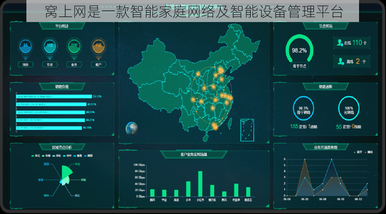This screenshot has width=386, height=214.
Task: Open the 业务开通趋势图 panel header
Action: click(x=326, y=147)
